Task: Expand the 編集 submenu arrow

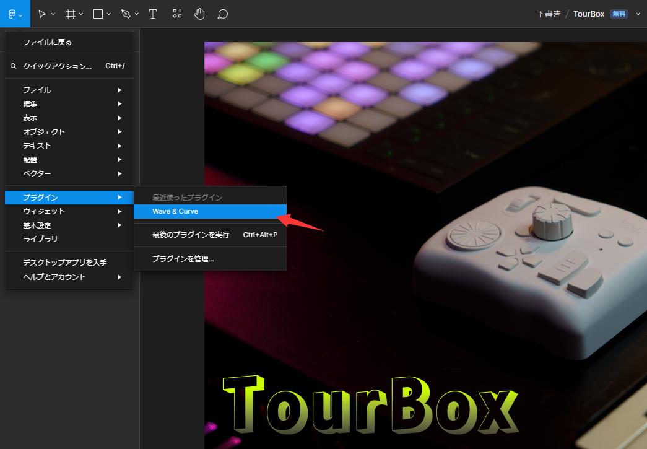Action: coord(119,104)
